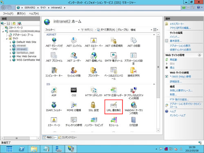Viewport: 204px width, 153px height.
Task: Click the FTP 発行の追加... link
Action: point(179,100)
